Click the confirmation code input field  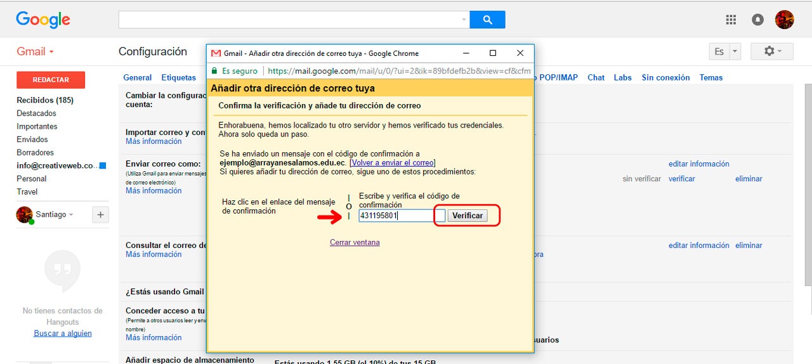click(402, 216)
